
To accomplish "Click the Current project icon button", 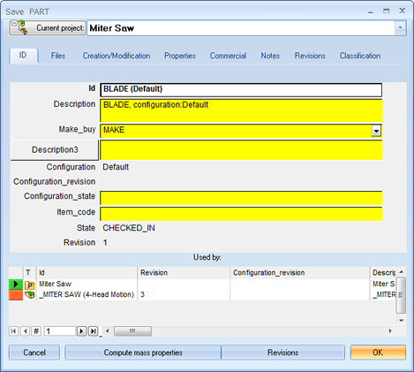I will click(x=48, y=28).
